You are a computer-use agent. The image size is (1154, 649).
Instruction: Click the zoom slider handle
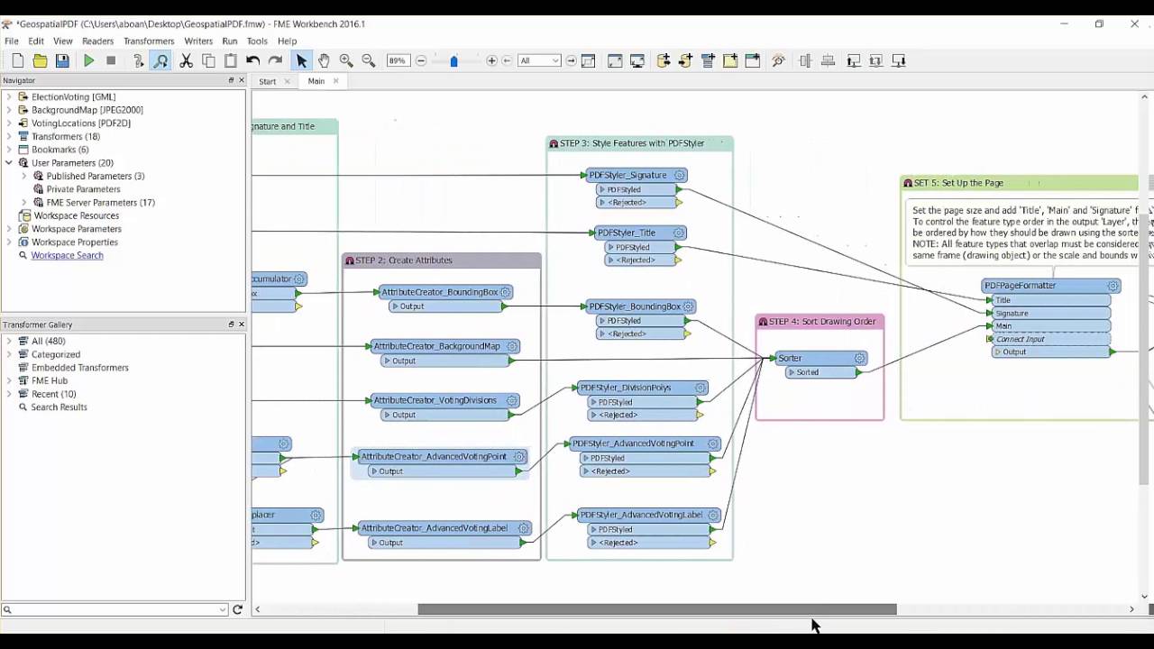[x=454, y=60]
